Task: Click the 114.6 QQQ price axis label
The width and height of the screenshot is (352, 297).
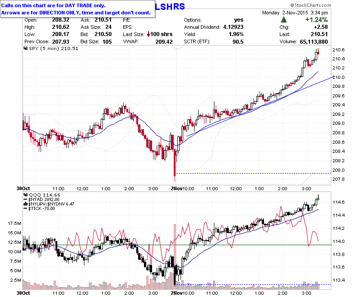Action: (338, 202)
